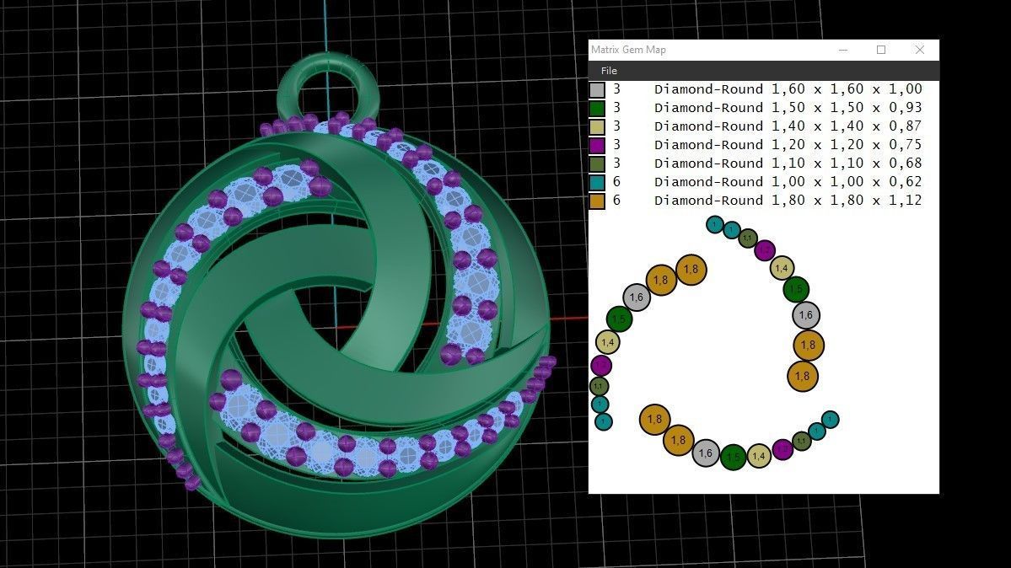Minimize the Matrix Gem Map window
Image resolution: width=1011 pixels, height=568 pixels.
pos(842,50)
